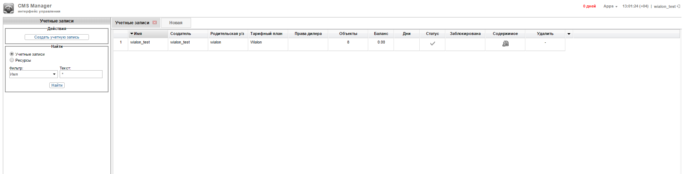The width and height of the screenshot is (685, 174).
Task: Sort table by Баланс column header
Action: click(x=381, y=34)
